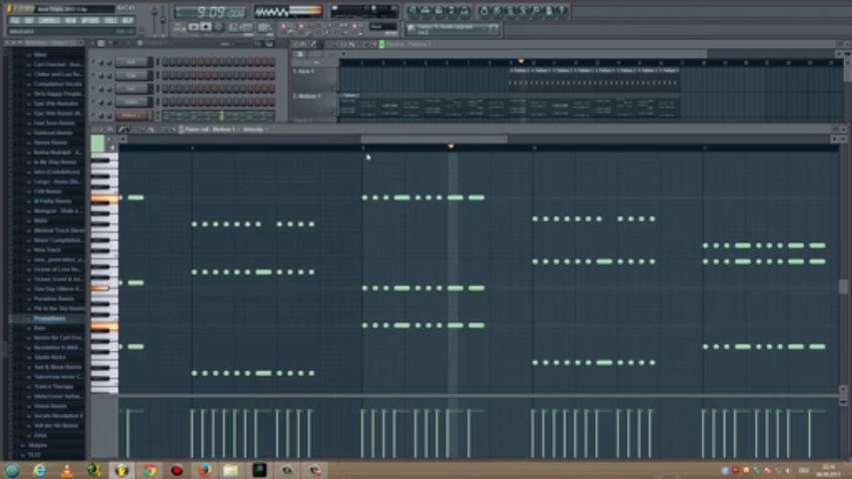Open Firefox from the taskbar
The width and height of the screenshot is (852, 479).
point(204,469)
